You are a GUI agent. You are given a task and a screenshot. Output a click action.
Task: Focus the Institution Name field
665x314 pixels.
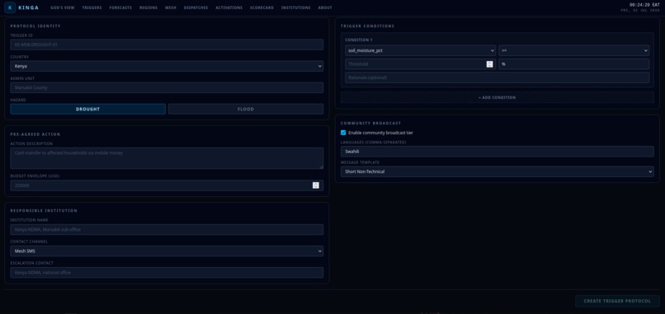pos(167,229)
